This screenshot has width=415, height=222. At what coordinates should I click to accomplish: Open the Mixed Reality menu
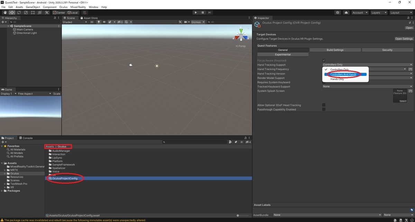tap(79, 7)
